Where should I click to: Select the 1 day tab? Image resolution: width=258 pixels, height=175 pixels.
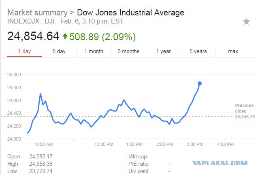coord(25,51)
